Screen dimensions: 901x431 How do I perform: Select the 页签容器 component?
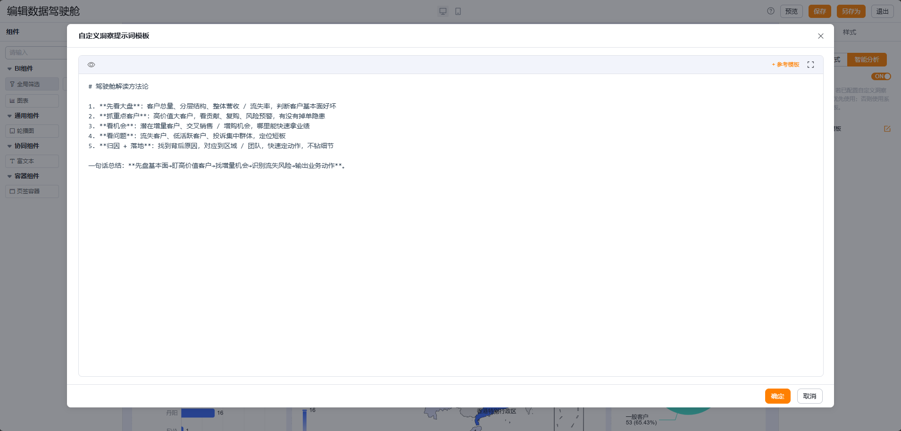32,191
